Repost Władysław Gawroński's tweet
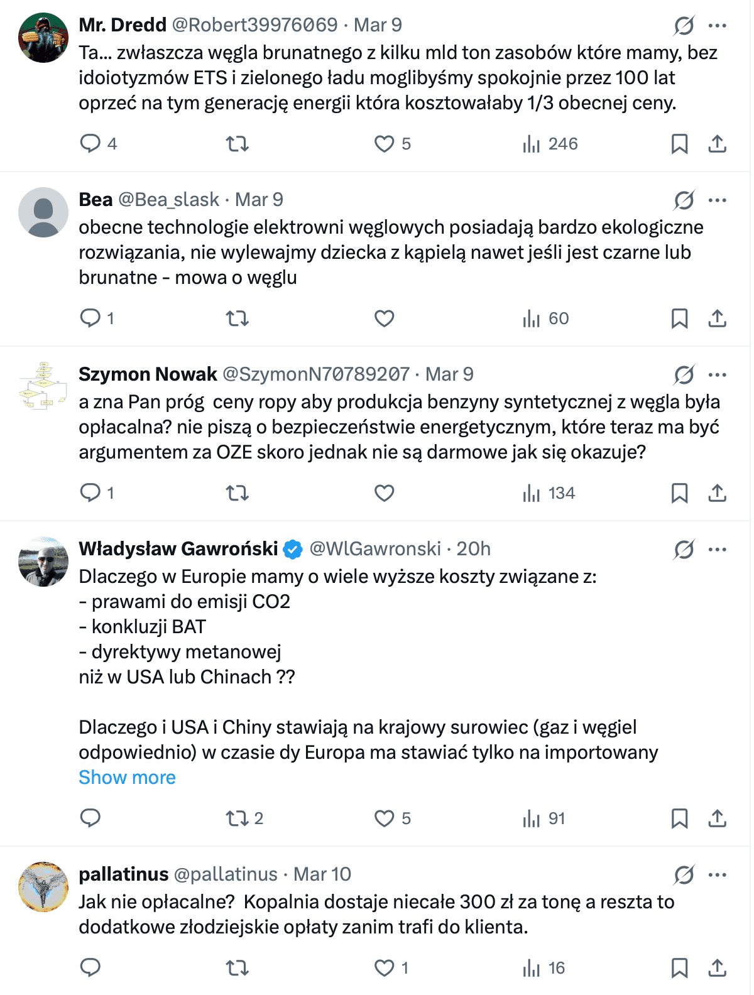Viewport: 754px width, 995px height. pyautogui.click(x=238, y=818)
